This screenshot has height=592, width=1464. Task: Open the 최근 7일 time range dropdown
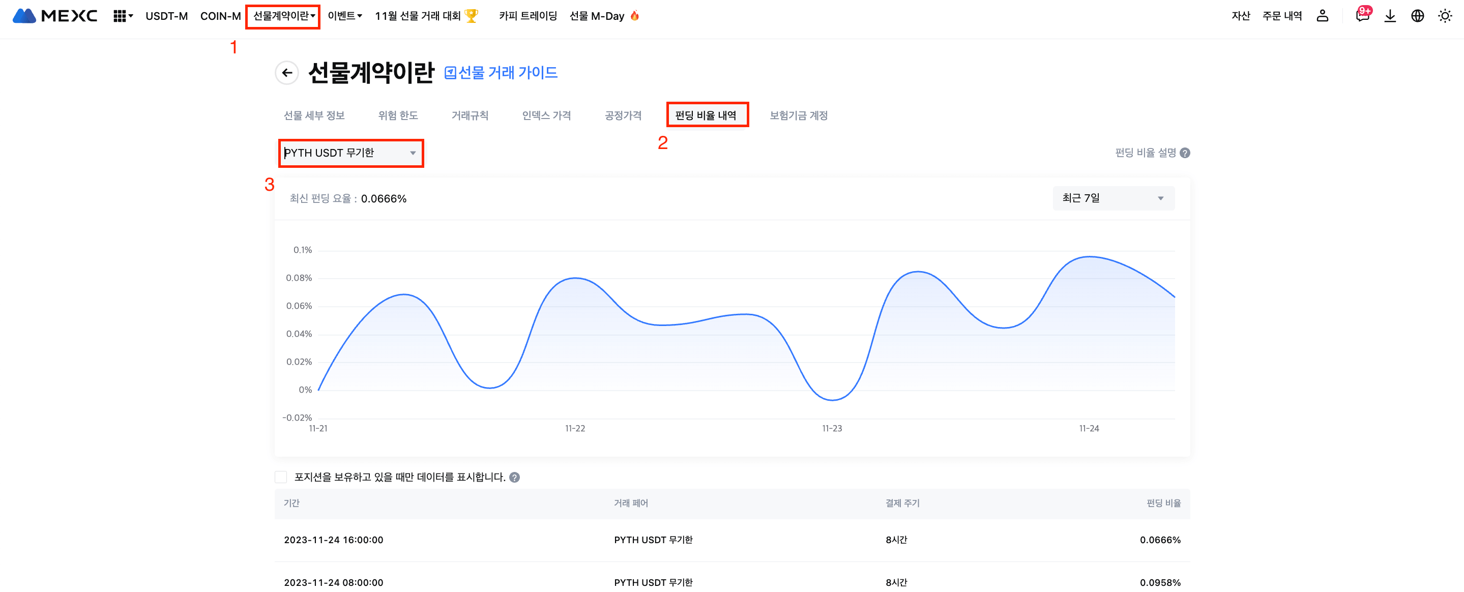[1113, 198]
